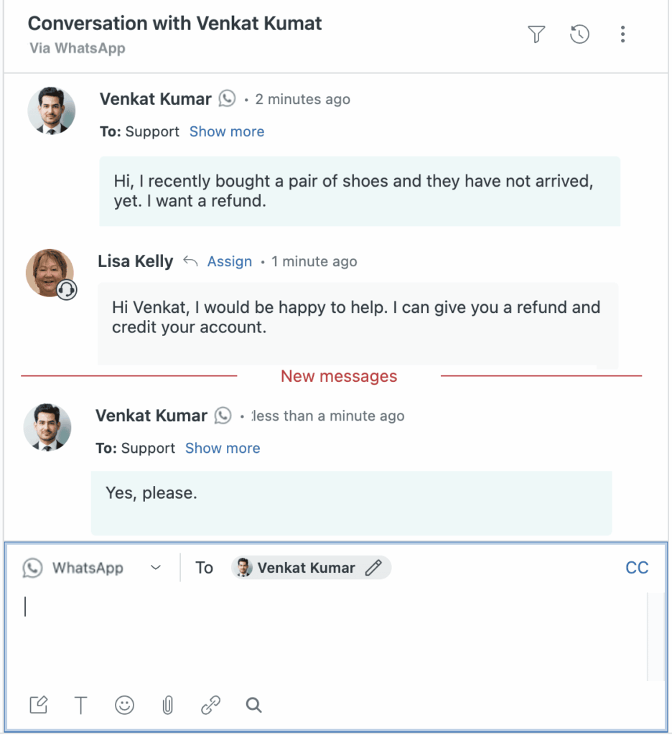
Task: Expand Show more on first Venkat message
Action: click(x=227, y=131)
